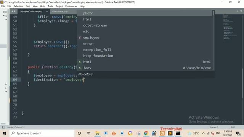Click the sidebar horizontal scrollbar
This screenshot has height=137, width=244.
3,124
